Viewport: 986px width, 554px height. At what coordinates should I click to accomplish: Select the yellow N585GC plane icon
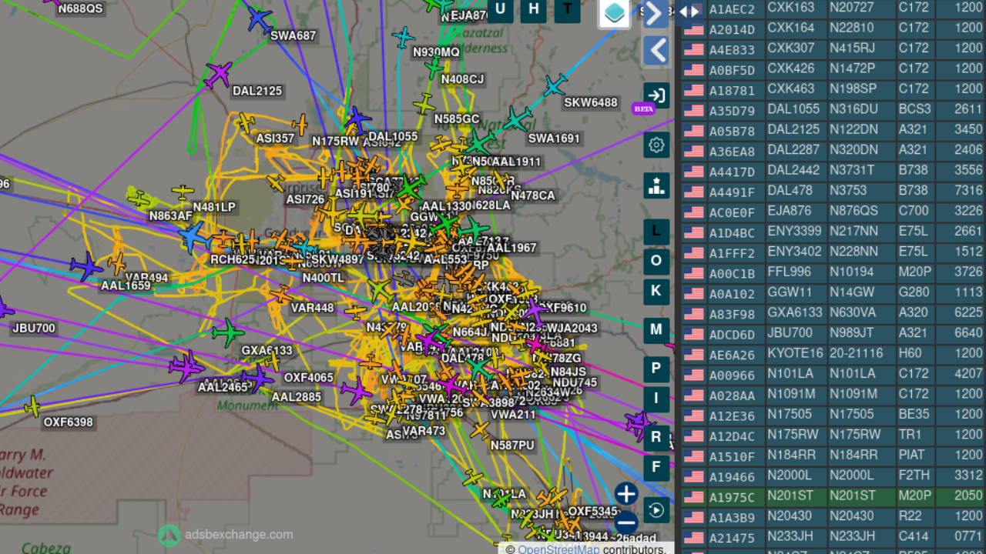click(424, 103)
